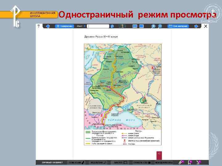Screen dimensions: 222x166
Task: Open the sixth bottom bar text item
Action: [x=164, y=163]
